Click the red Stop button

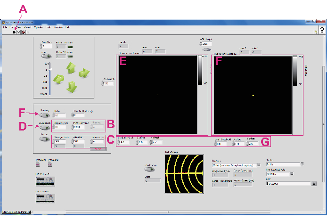pos(98,149)
